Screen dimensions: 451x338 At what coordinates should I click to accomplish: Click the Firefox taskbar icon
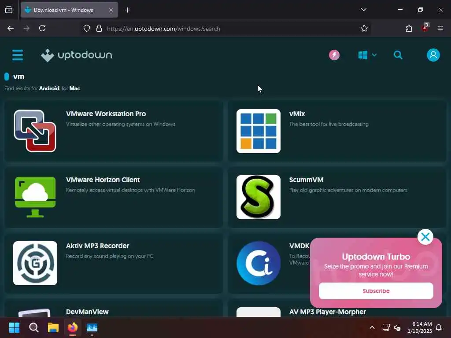click(x=73, y=327)
